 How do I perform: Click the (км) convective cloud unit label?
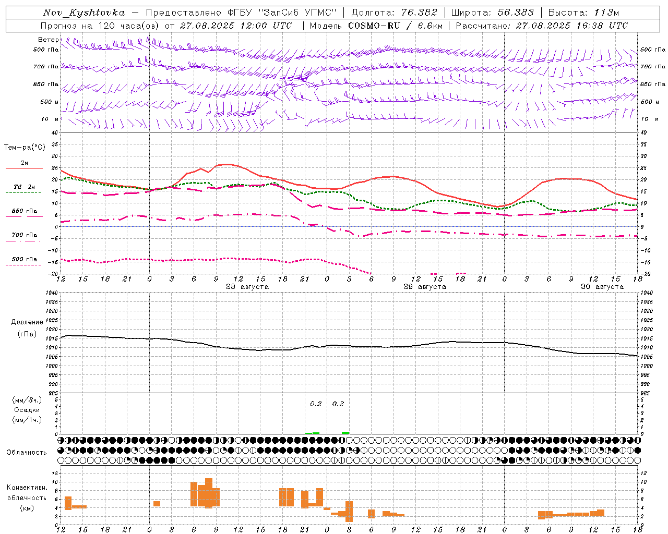(x=27, y=508)
